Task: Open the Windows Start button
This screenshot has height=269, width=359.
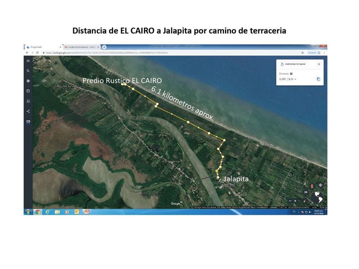Action: (x=28, y=211)
